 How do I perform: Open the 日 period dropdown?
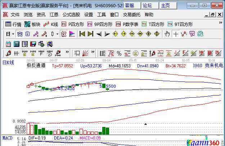point(10,34)
